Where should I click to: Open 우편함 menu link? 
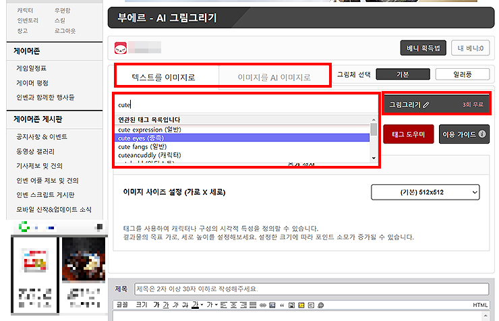pos(62,11)
